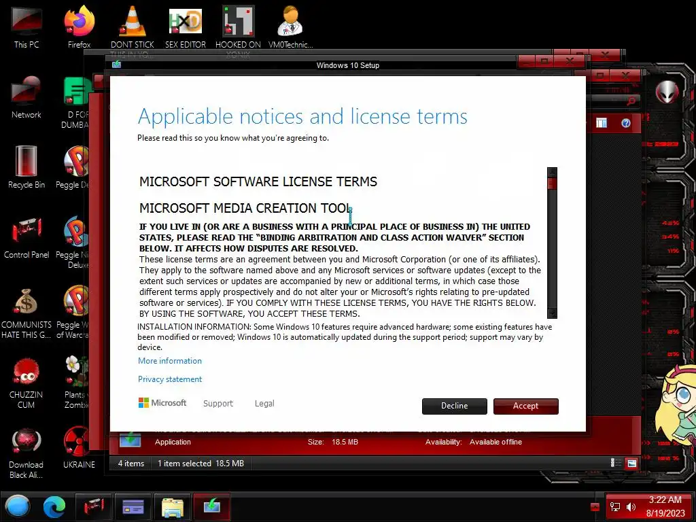Click the 'MICROSOFT SOFTWARE LICENSE TERMS' heading

point(258,181)
